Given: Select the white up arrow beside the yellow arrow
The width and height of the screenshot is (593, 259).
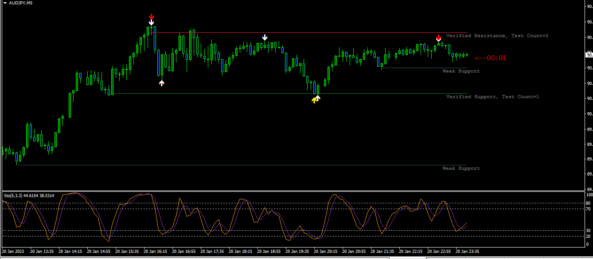Looking at the screenshot, I should [x=318, y=98].
